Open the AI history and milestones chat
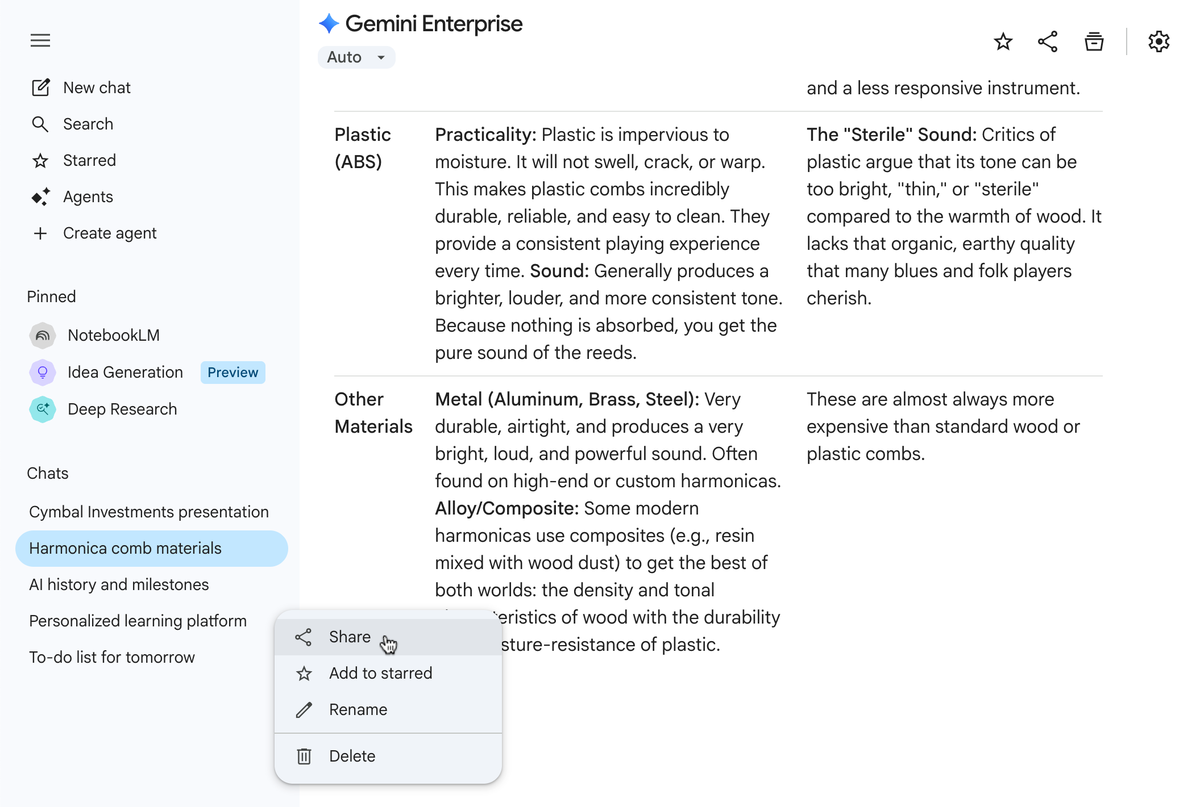The height and width of the screenshot is (807, 1200). coord(119,584)
